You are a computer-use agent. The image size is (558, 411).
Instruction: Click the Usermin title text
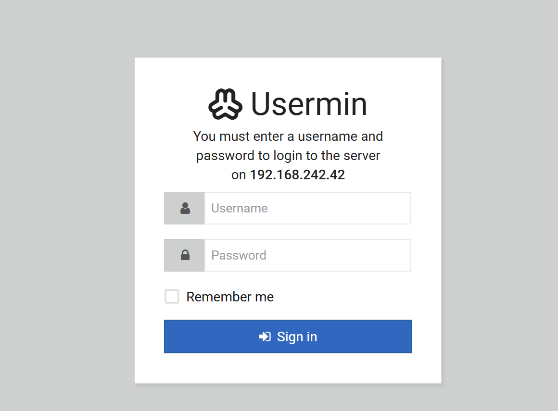pyautogui.click(x=309, y=104)
